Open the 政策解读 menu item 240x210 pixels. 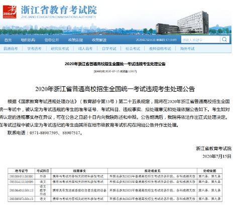click(x=99, y=40)
